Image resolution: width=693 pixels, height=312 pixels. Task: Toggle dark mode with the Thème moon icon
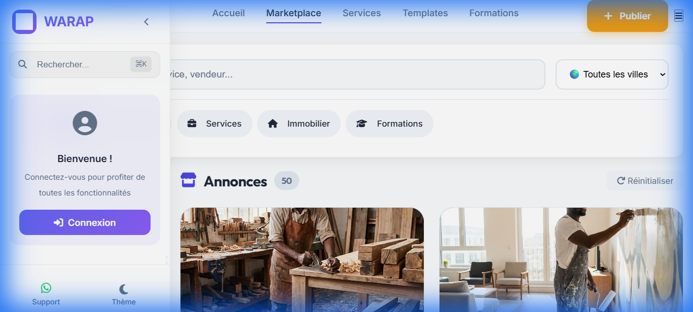123,288
